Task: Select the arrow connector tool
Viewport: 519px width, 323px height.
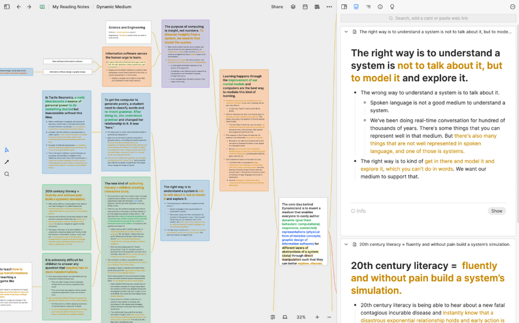Action: point(7,162)
